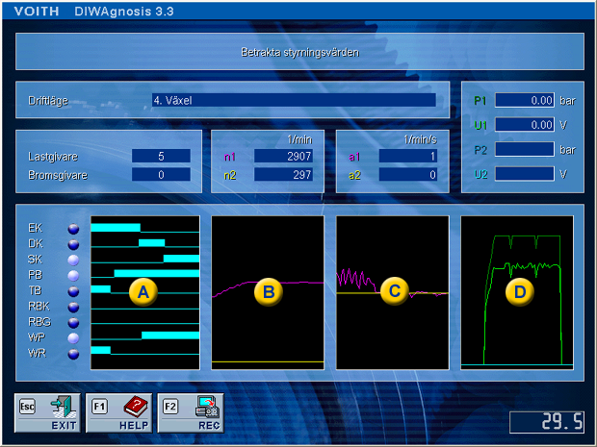Click the Lastgivare value field
The width and height of the screenshot is (597, 447).
tap(161, 157)
